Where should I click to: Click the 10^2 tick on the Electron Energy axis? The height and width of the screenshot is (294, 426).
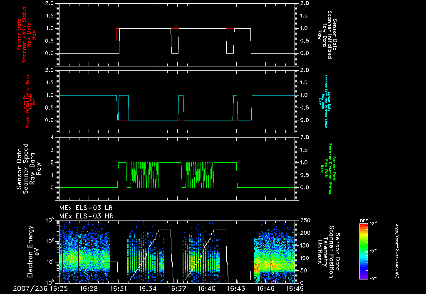point(50,241)
